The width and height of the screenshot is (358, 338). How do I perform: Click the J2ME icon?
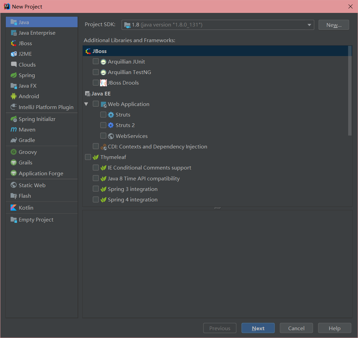14,54
